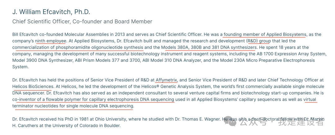
Task: Click "commercialization of phosphoramidite oligonucleotide synthesis" underlined text
Action: [78, 47]
